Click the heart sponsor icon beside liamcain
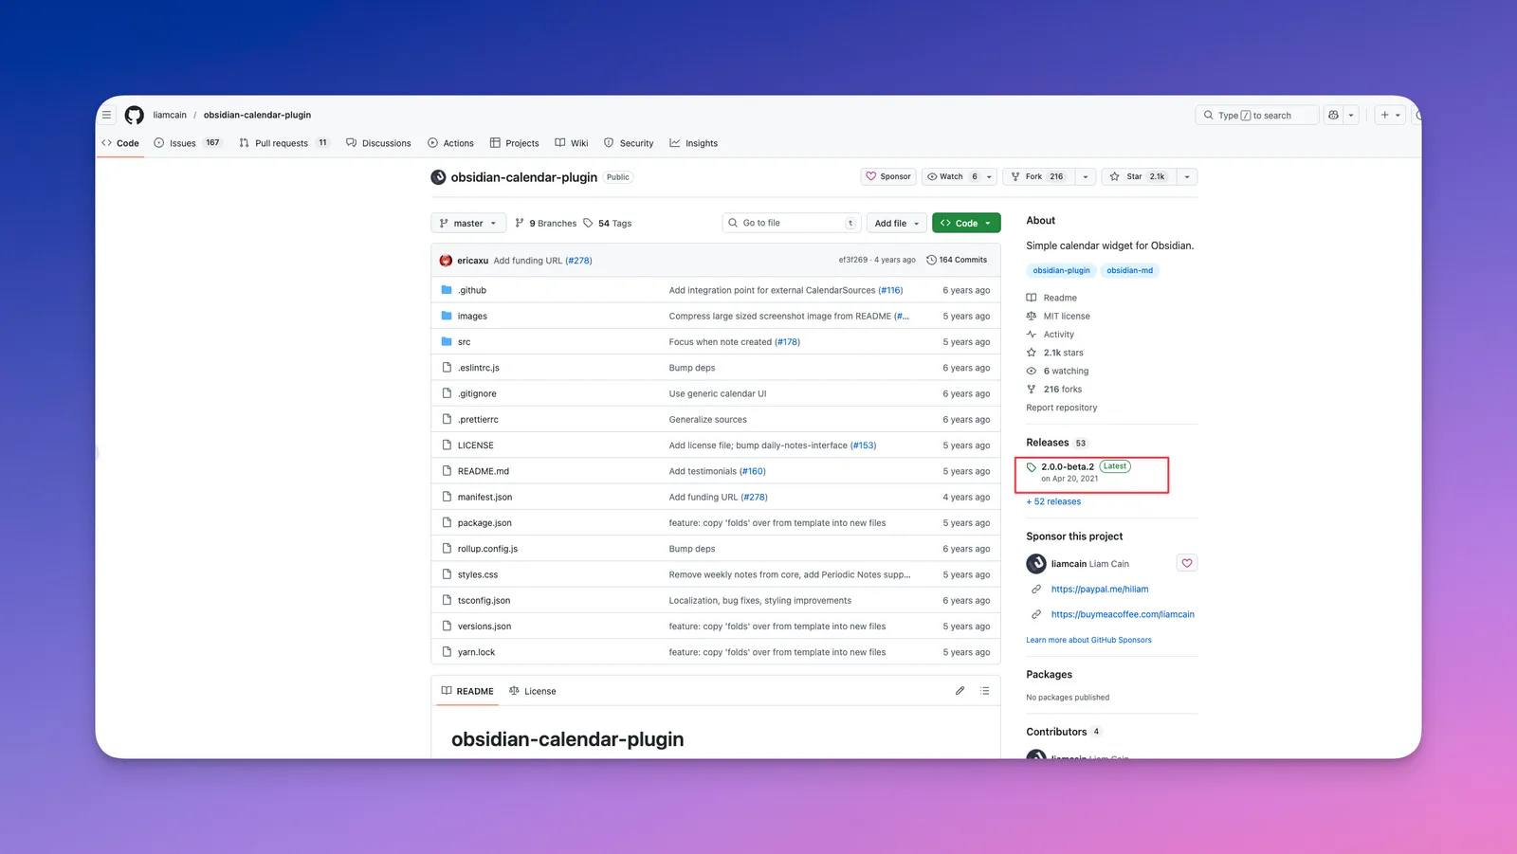 click(x=1187, y=563)
